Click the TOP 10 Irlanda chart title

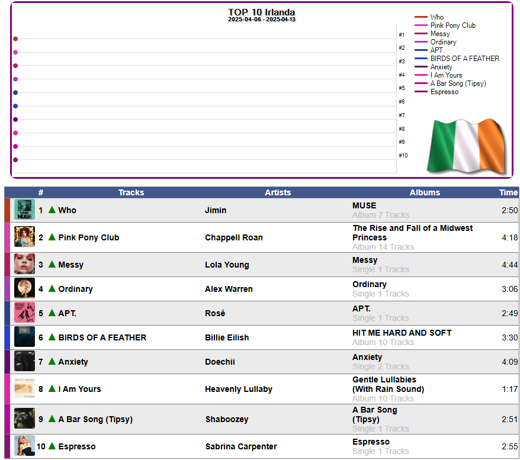[261, 12]
